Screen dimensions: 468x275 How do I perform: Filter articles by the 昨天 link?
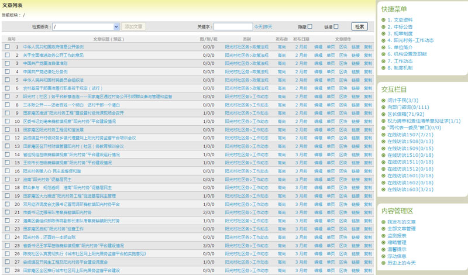click(268, 27)
